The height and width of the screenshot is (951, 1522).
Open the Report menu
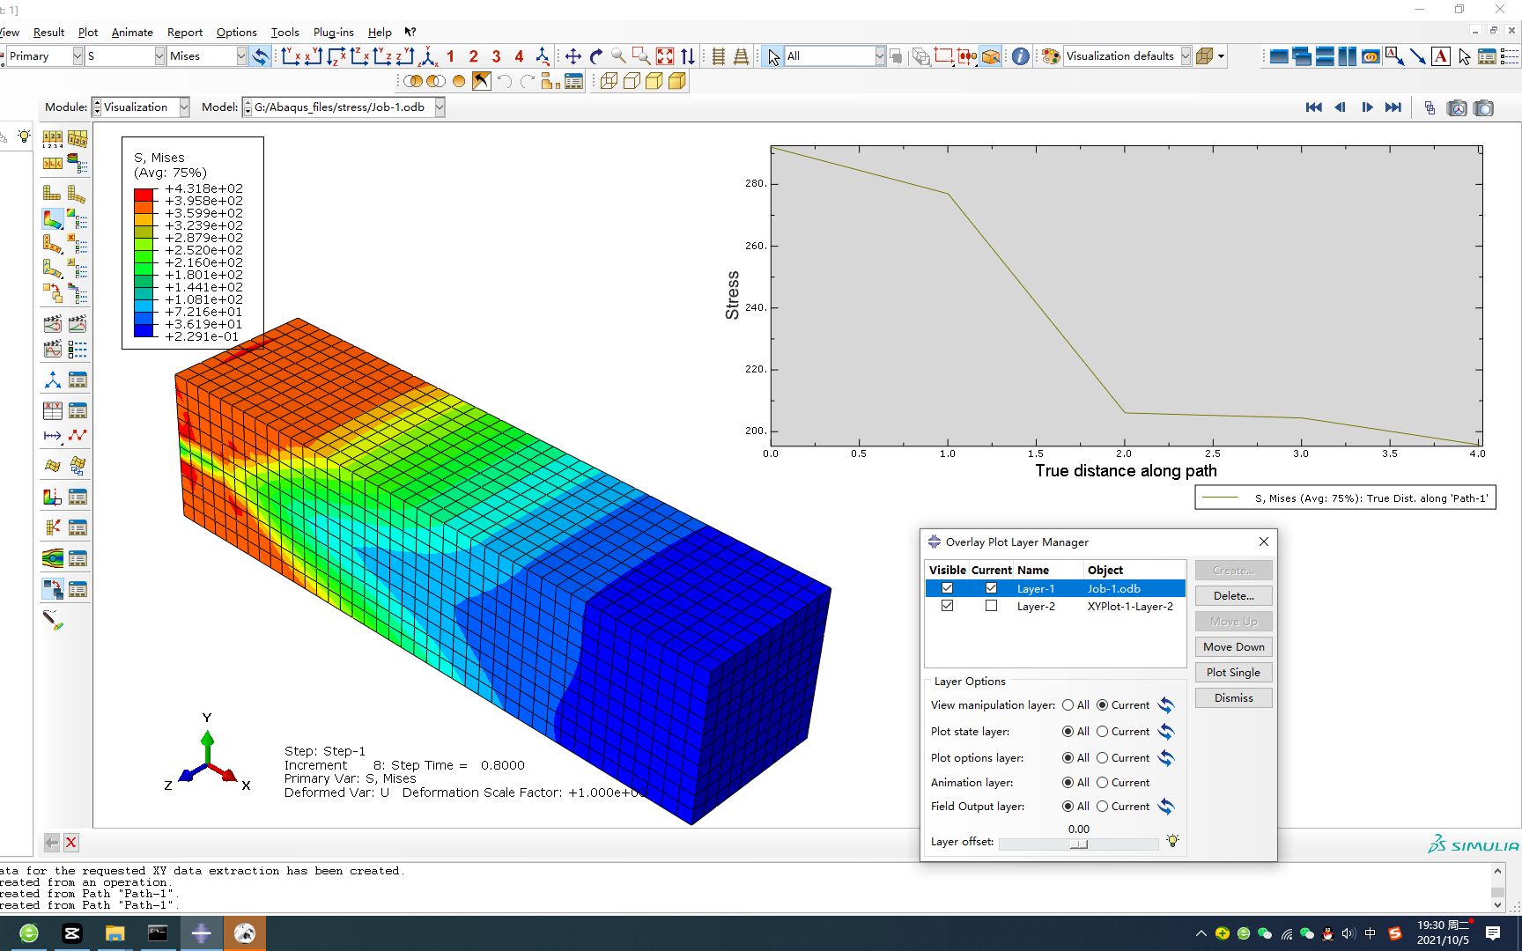coord(185,33)
